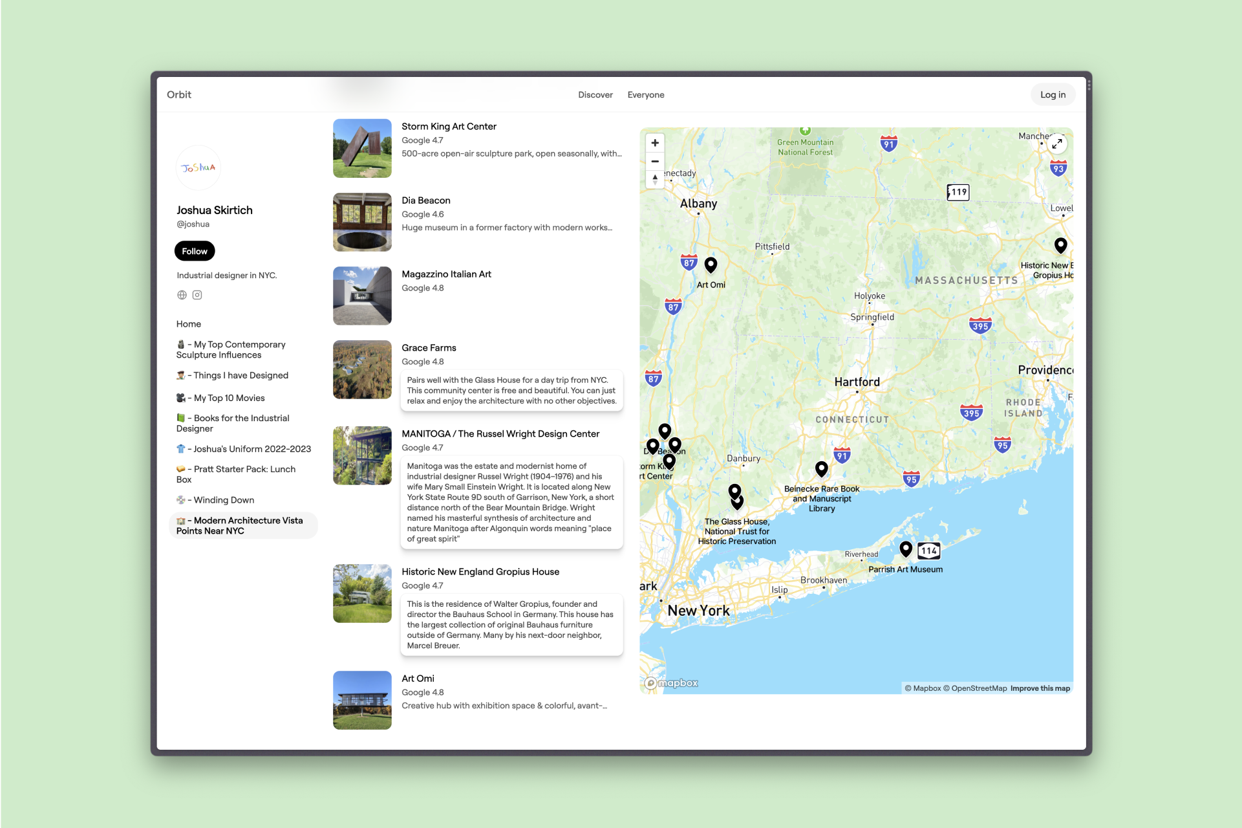Viewport: 1242px width, 828px height.
Task: Click the Dia Beacon title
Action: point(425,201)
